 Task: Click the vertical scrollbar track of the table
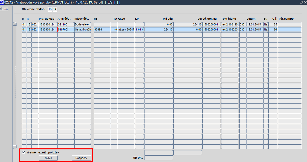point(15,85)
